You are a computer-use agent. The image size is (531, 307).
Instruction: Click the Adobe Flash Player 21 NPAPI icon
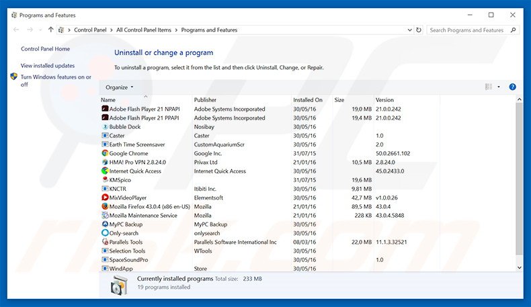[105, 109]
